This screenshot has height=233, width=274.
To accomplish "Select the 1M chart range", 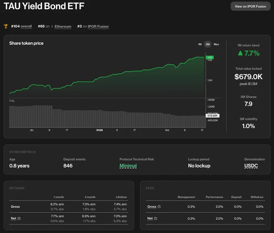I will point(200,44).
